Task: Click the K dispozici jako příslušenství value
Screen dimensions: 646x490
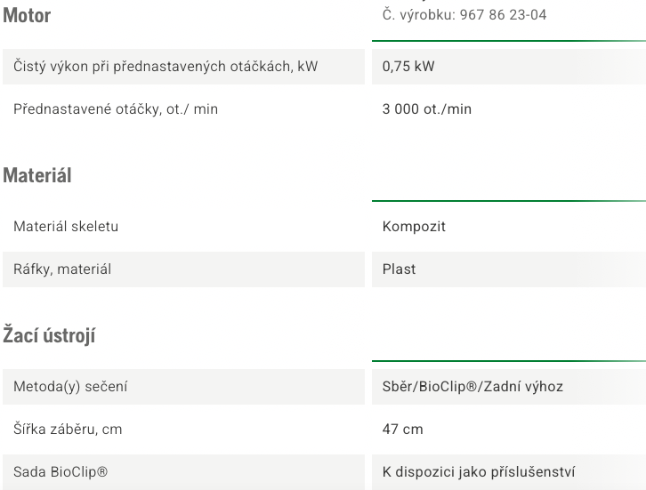Action: (479, 472)
